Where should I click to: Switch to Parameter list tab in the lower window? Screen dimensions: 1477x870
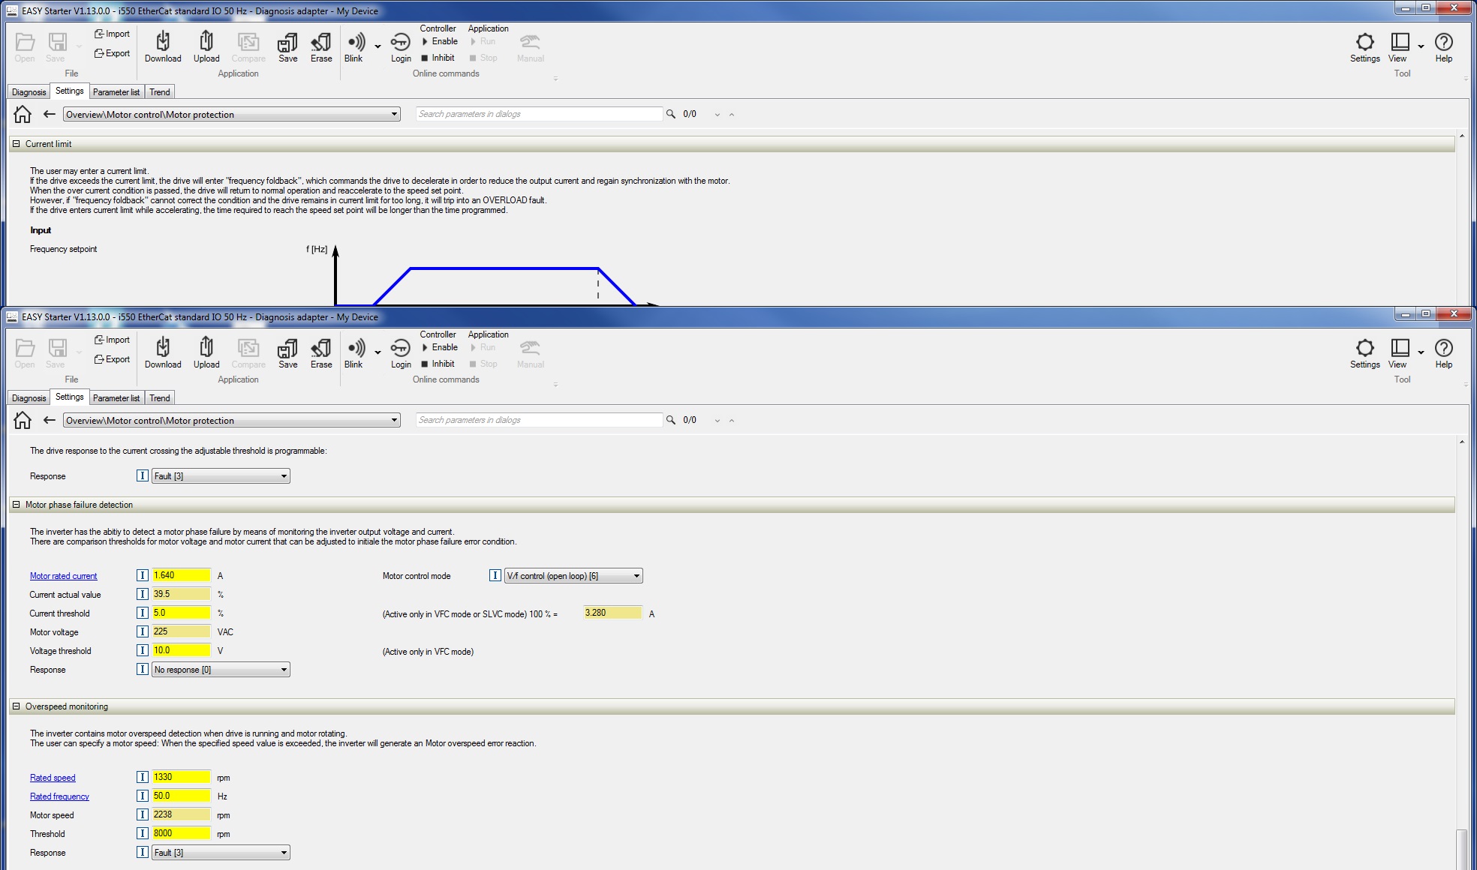click(x=116, y=398)
